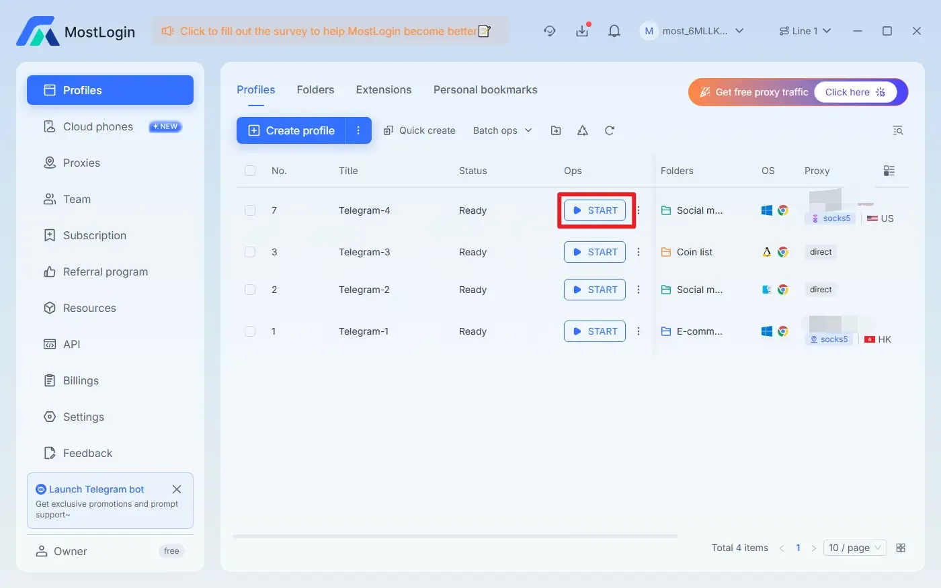The width and height of the screenshot is (941, 588).
Task: Open Proxies in the sidebar
Action: tap(81, 163)
